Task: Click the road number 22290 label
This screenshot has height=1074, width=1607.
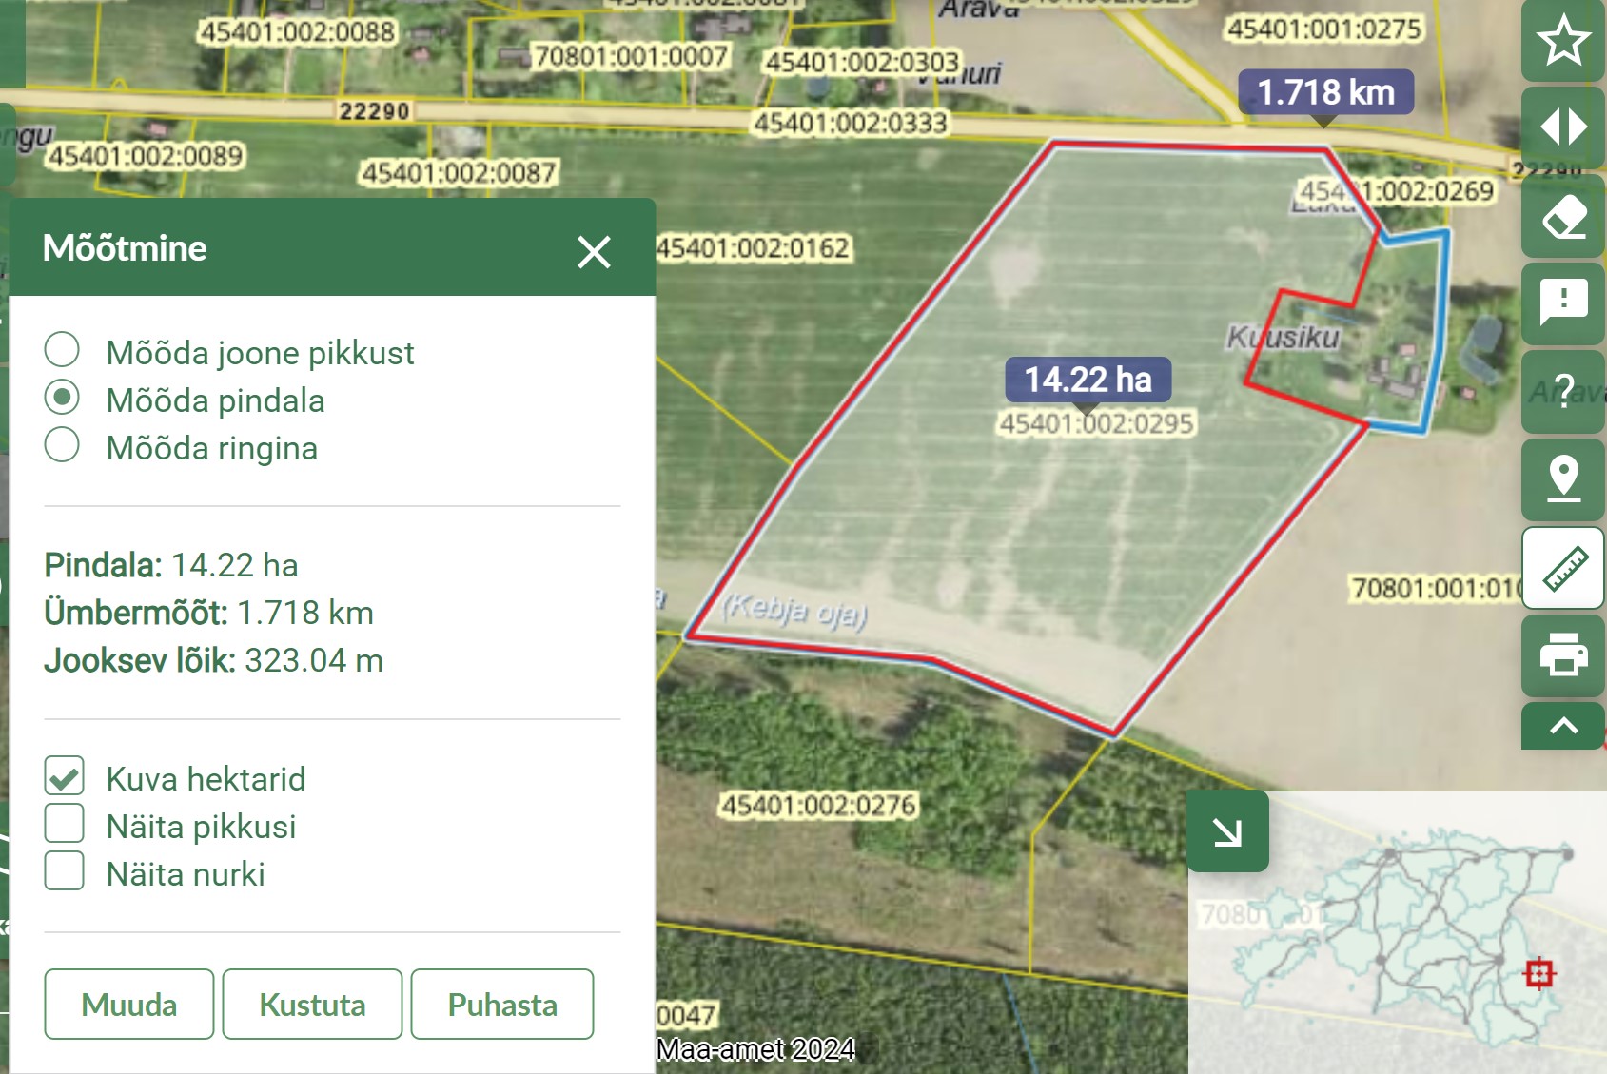Action: pyautogui.click(x=374, y=111)
